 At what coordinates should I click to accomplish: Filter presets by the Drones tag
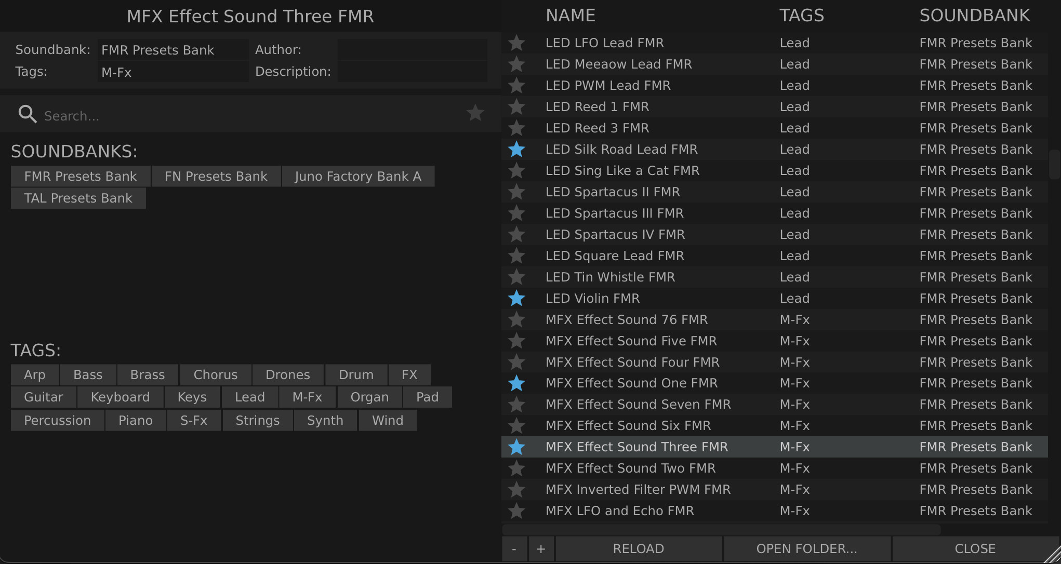287,375
